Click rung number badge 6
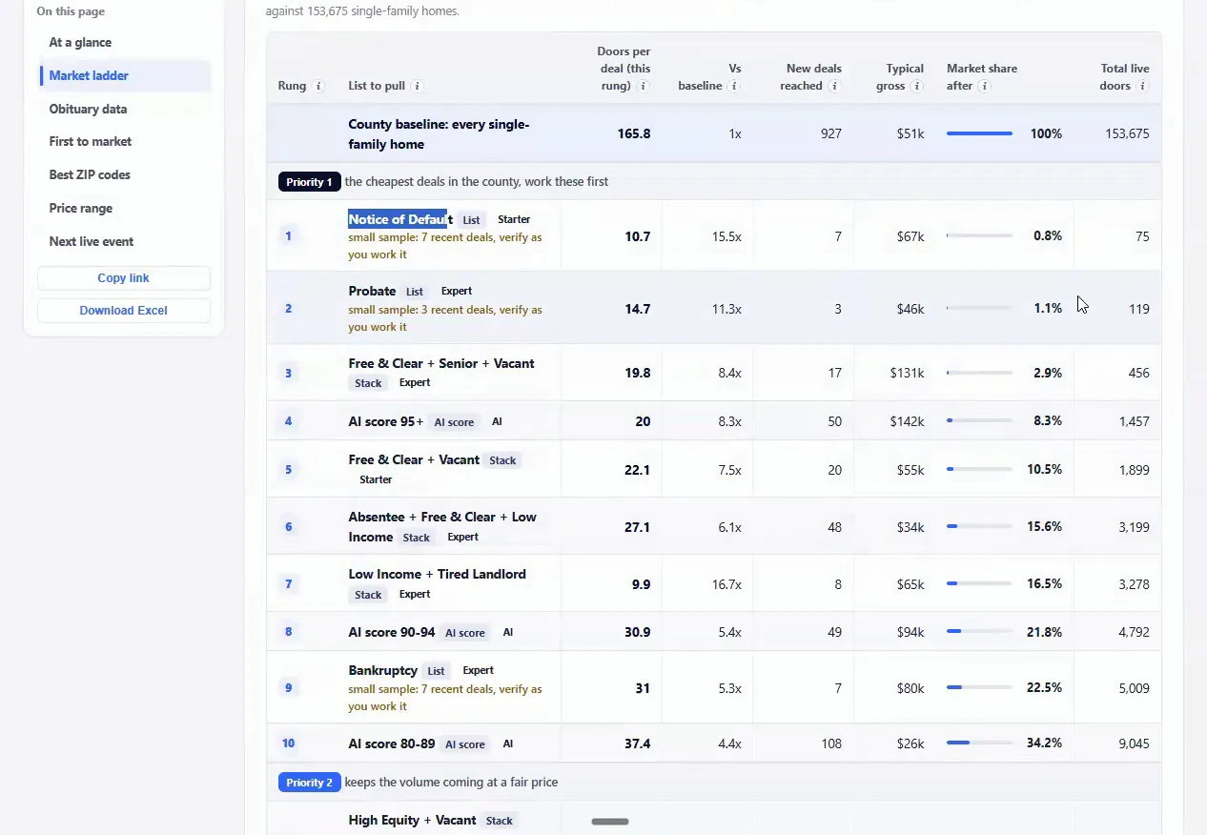This screenshot has width=1207, height=835. (x=289, y=526)
